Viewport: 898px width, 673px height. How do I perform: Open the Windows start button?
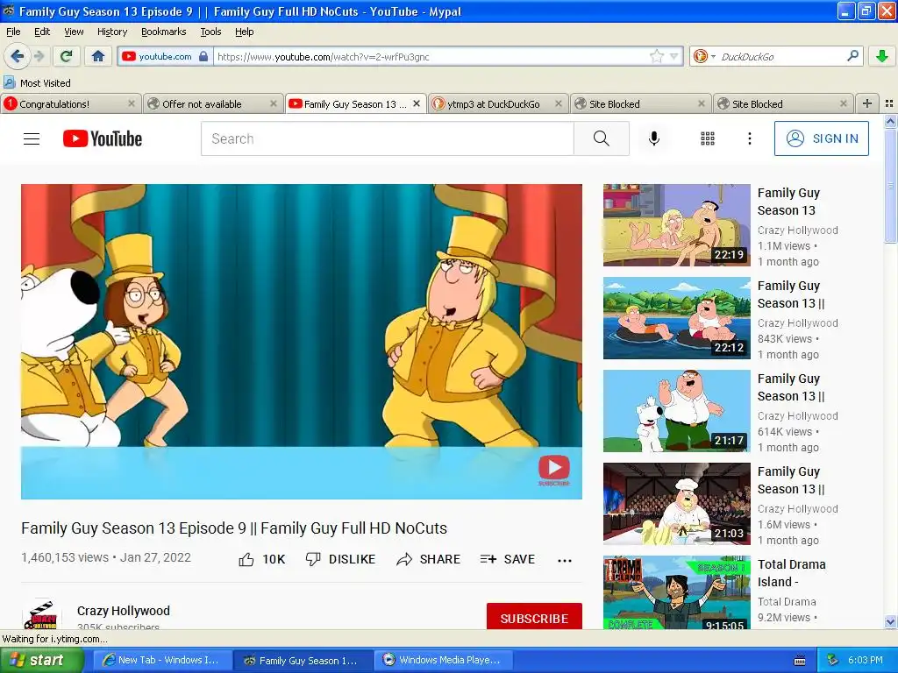click(42, 660)
